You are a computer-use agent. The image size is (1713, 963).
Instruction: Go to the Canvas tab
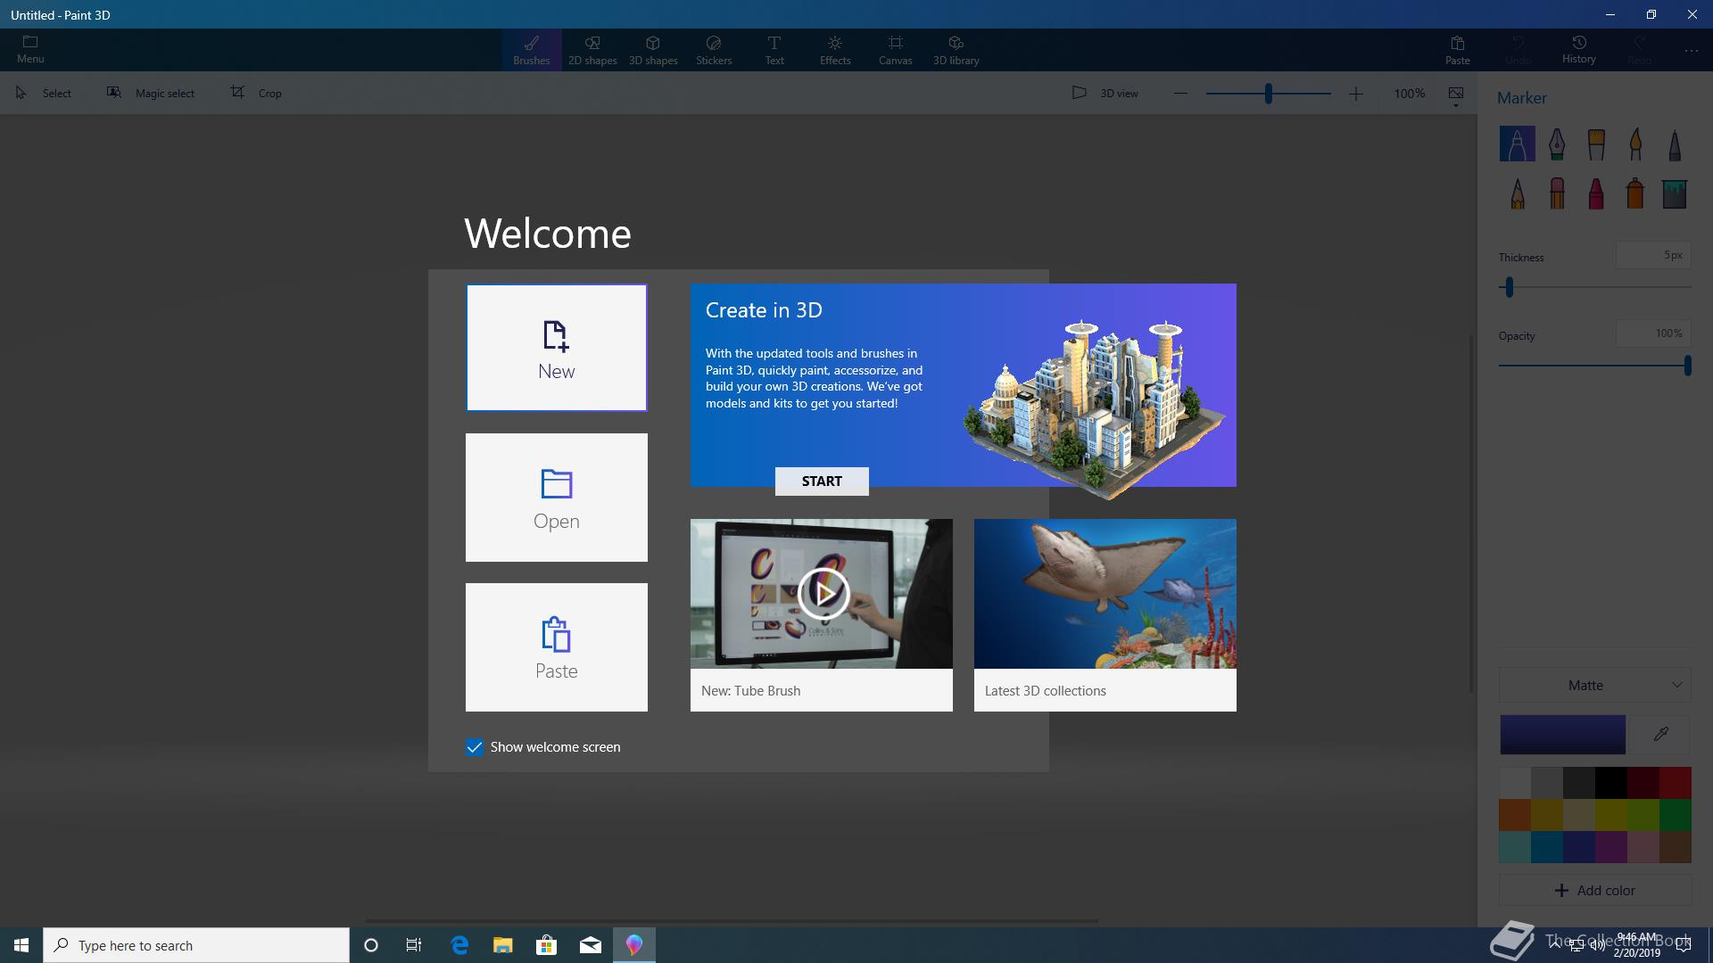coord(895,50)
